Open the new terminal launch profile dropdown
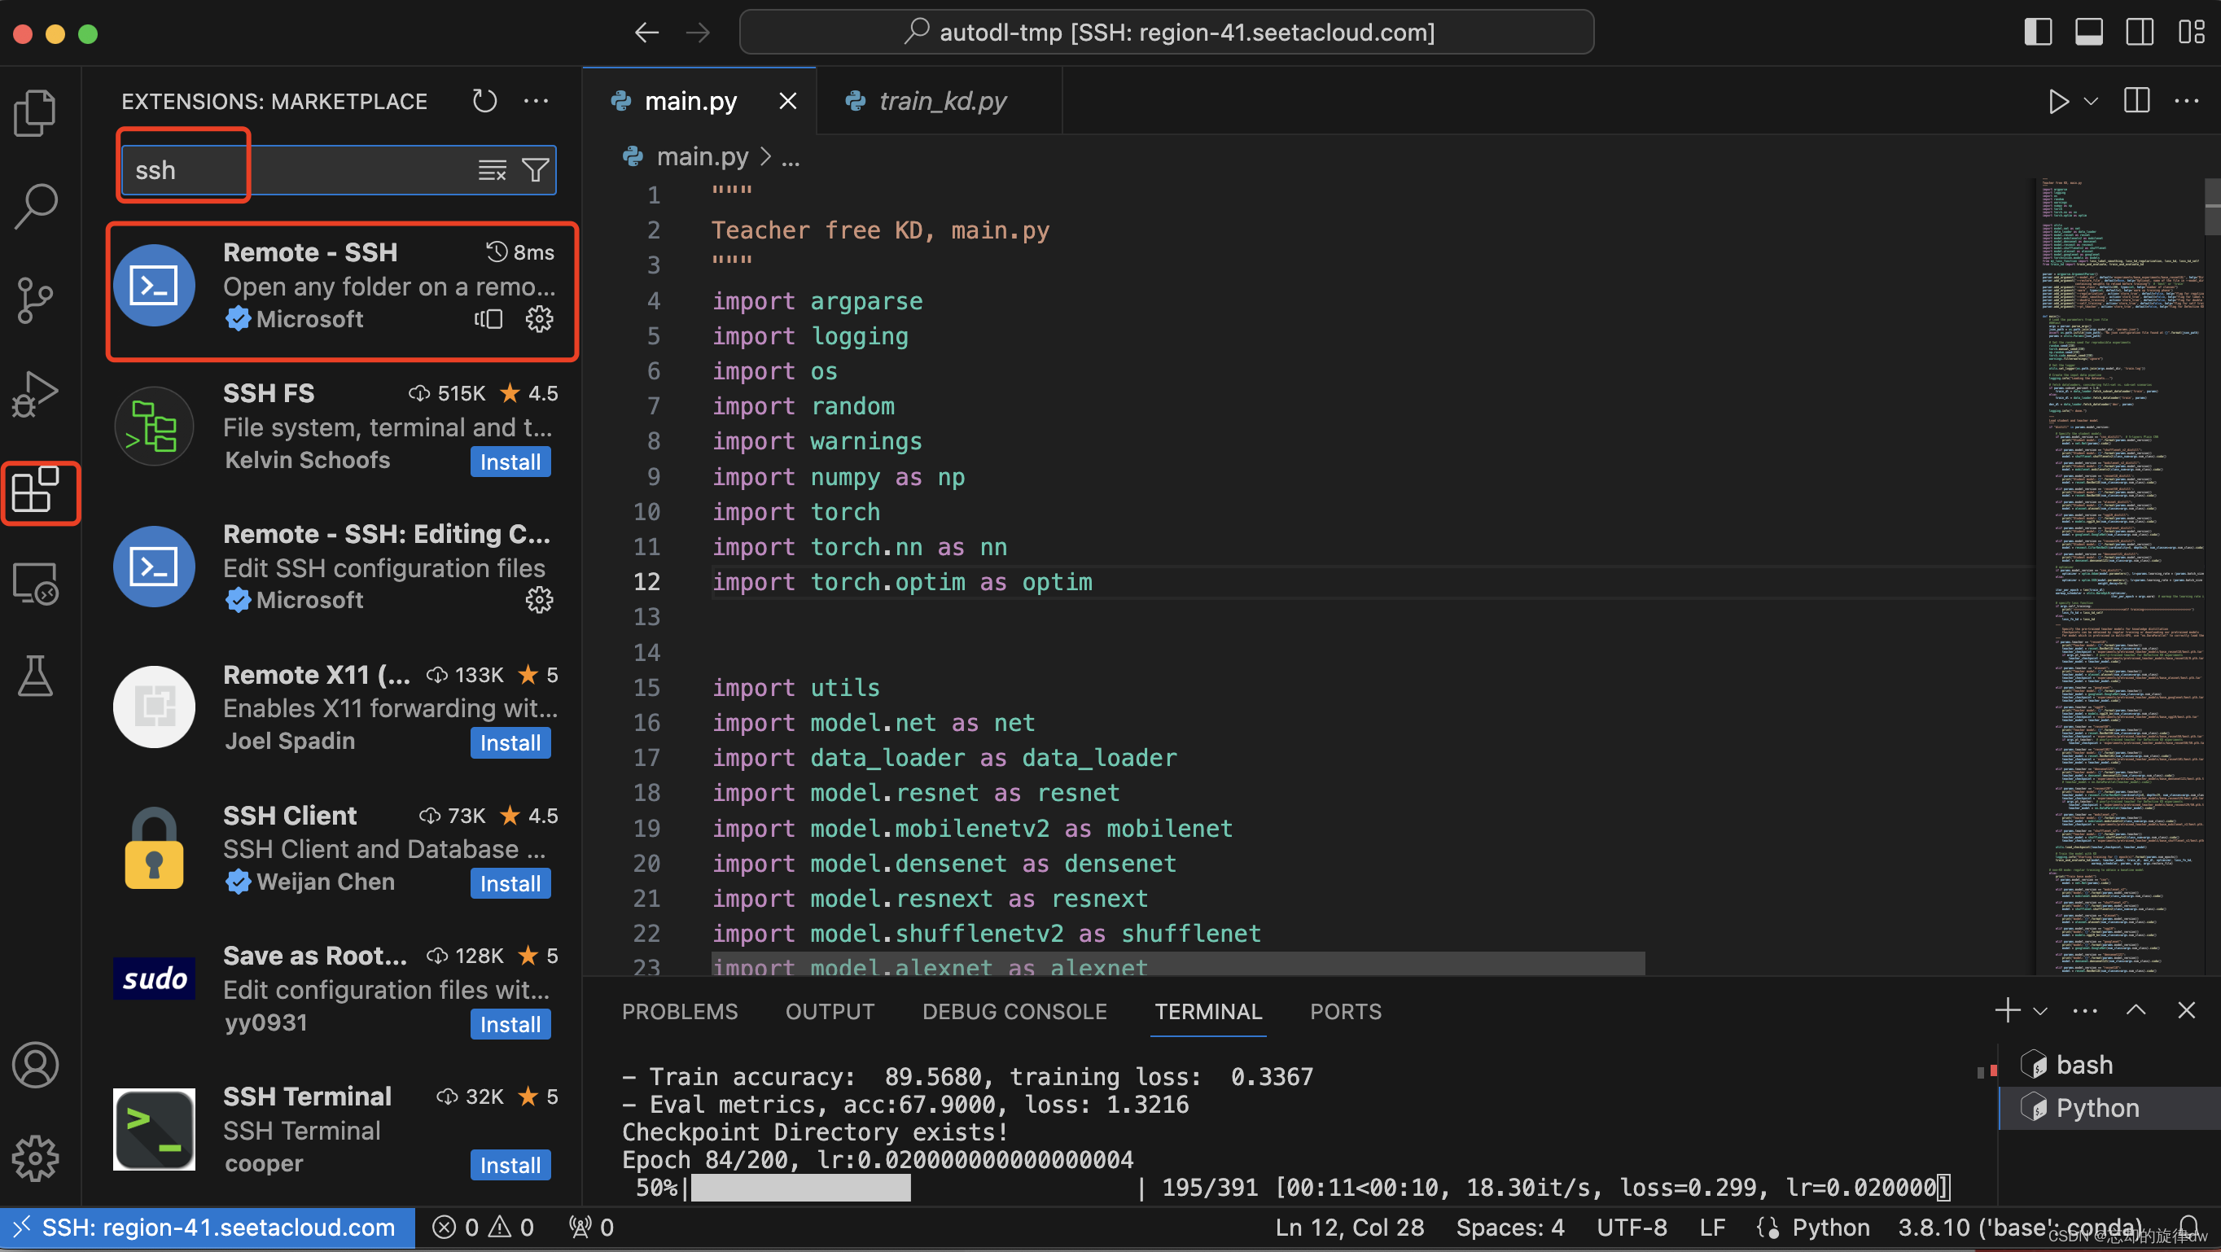Screen dimensions: 2221x1252 [2041, 1011]
